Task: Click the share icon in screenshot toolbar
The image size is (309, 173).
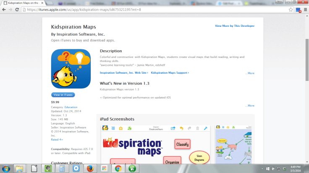Action: tap(173, 128)
